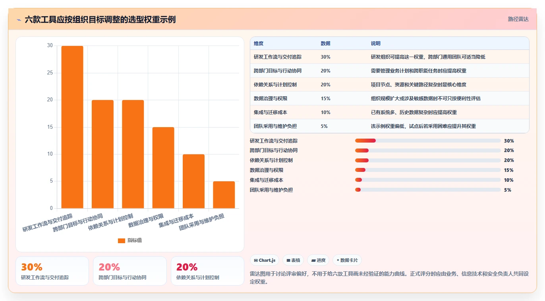Select the Chart.js chip
Screen dimensions: 545x301
tap(265, 260)
